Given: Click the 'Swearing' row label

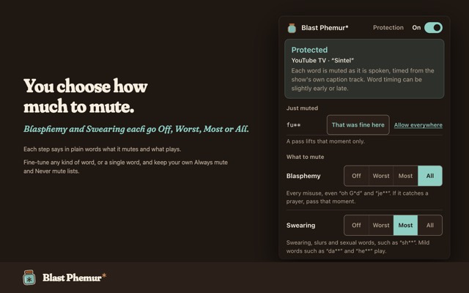Looking at the screenshot, I should [x=300, y=226].
